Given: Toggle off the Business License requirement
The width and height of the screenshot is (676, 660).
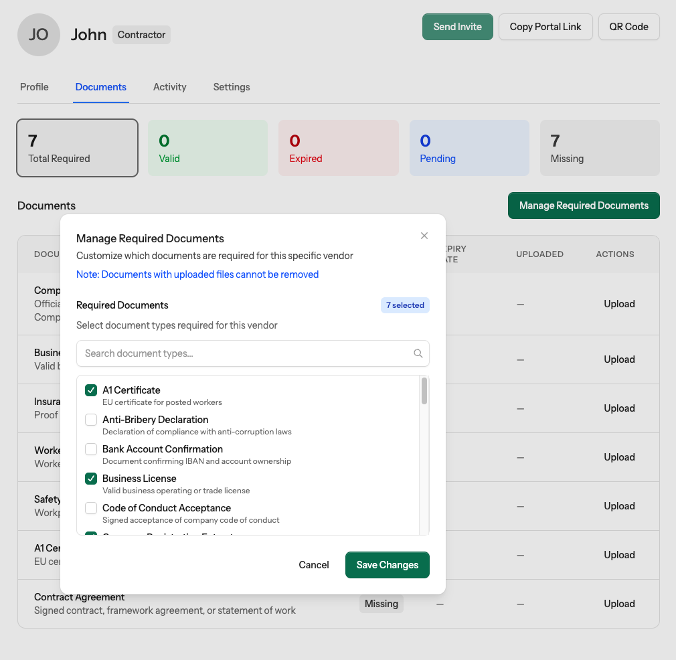Looking at the screenshot, I should pyautogui.click(x=90, y=479).
